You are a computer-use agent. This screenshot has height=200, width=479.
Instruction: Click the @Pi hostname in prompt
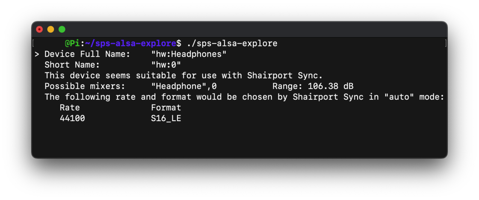click(x=72, y=44)
